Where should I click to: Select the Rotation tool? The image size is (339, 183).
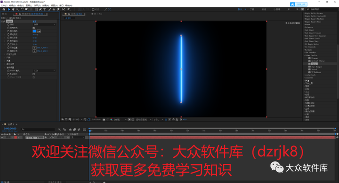pyautogui.click(x=23, y=9)
